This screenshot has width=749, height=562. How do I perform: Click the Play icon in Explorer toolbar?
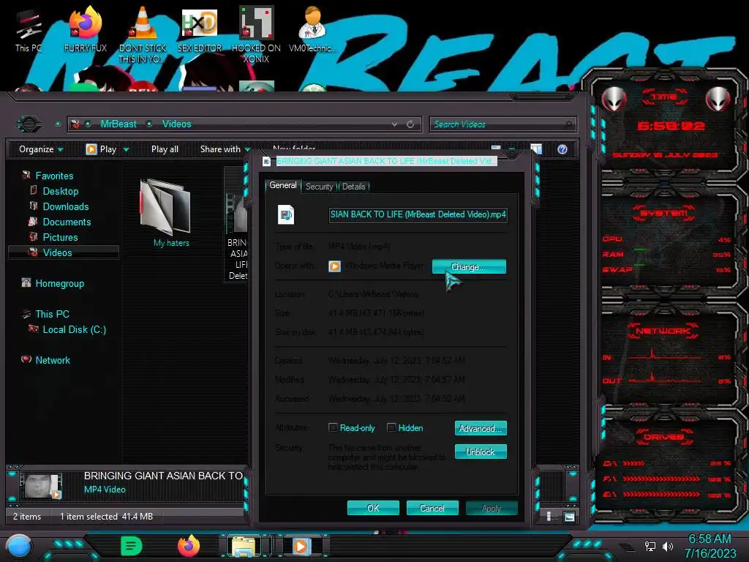pos(91,149)
